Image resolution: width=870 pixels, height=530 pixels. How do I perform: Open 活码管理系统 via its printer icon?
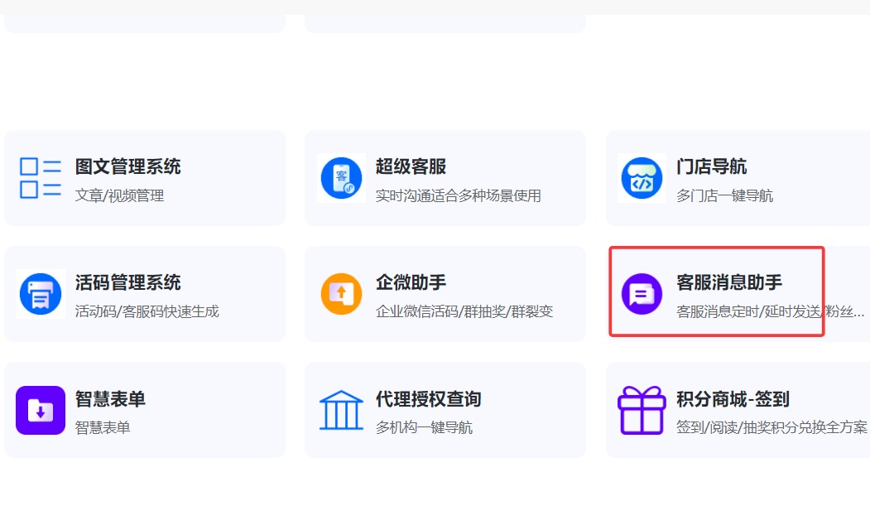tap(39, 294)
